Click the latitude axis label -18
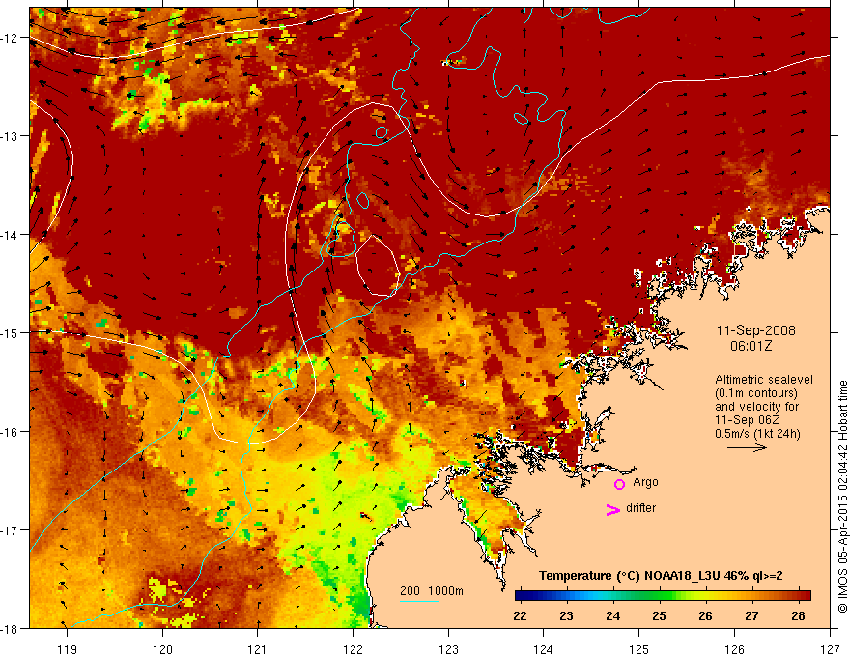This screenshot has height=657, width=850. click(x=10, y=628)
